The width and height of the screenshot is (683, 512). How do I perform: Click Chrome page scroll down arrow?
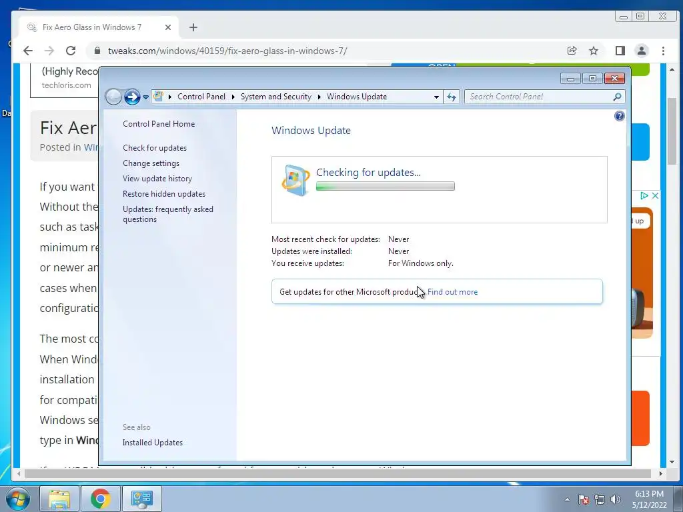(x=672, y=462)
